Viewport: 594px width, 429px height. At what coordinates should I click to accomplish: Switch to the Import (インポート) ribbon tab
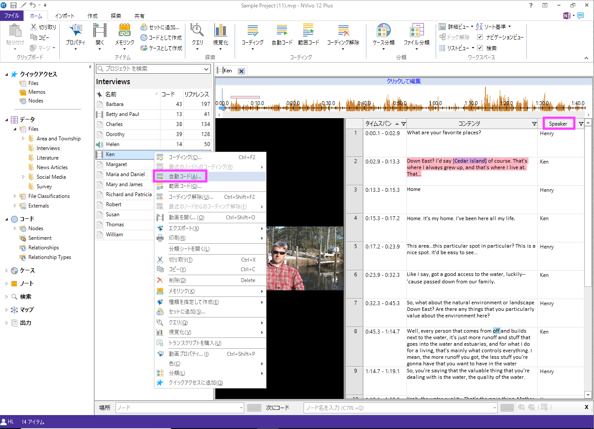pyautogui.click(x=65, y=16)
